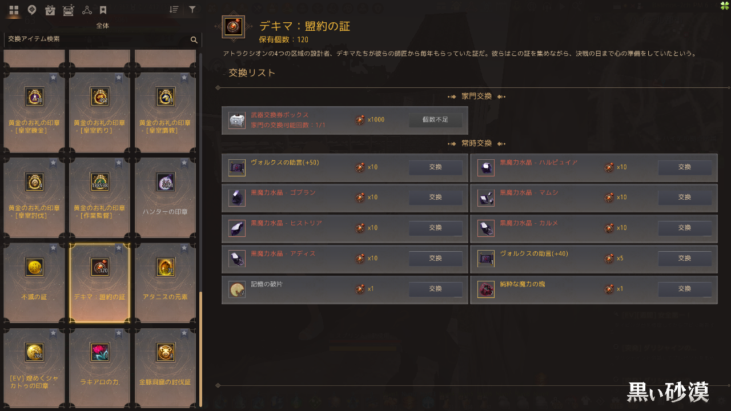The width and height of the screenshot is (731, 411).
Task: Click the treasure chest category icon
Action: (68, 10)
